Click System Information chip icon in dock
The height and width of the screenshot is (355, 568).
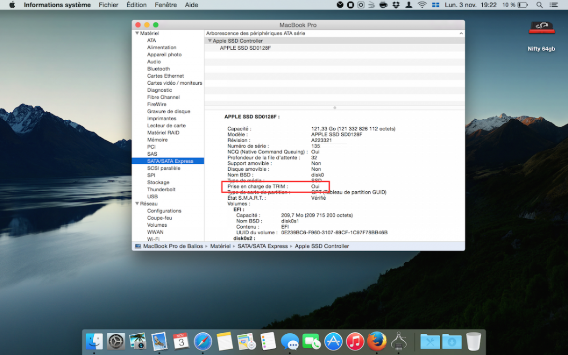[399, 341]
